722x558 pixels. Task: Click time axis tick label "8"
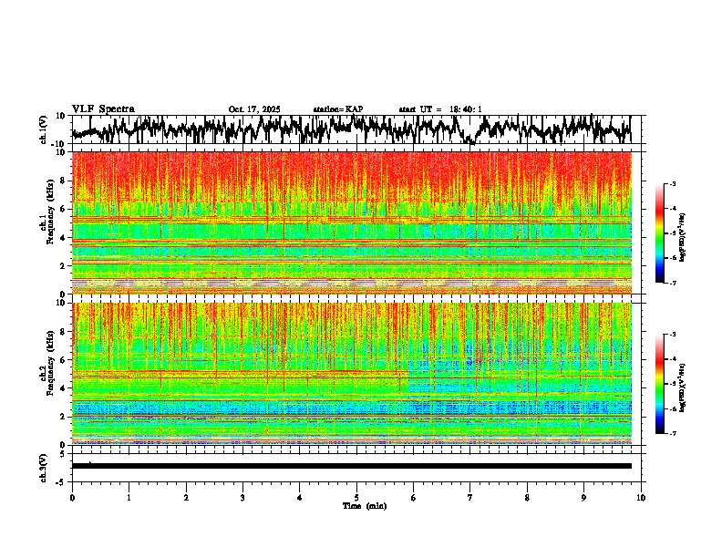point(527,498)
